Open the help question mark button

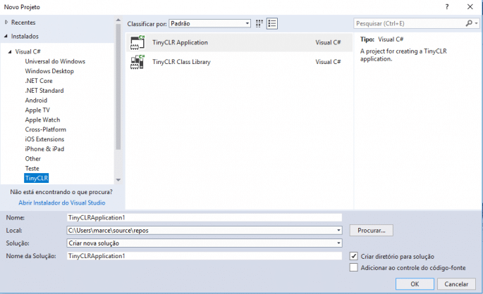pos(447,7)
